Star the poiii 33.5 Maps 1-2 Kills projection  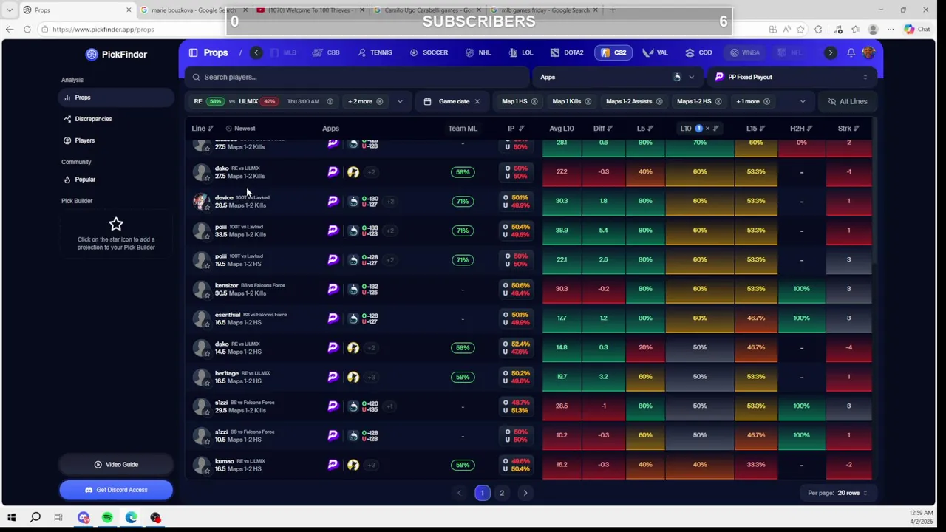[207, 237]
